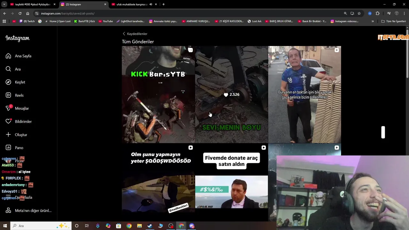This screenshot has height=230, width=409.
Task: Open the BARIŞ BRUH GİTAR bookmark
Action: 279,21
